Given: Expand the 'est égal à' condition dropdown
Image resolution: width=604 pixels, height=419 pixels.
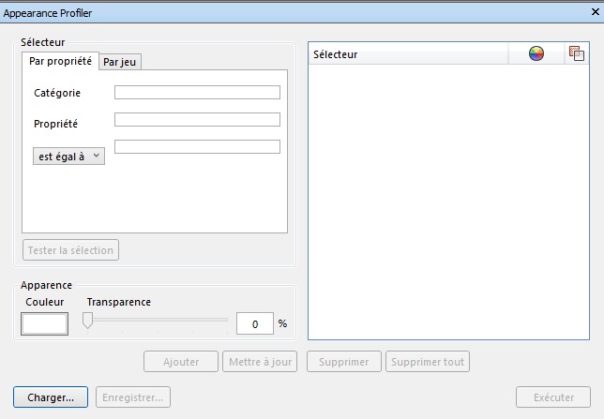Looking at the screenshot, I should [x=68, y=157].
